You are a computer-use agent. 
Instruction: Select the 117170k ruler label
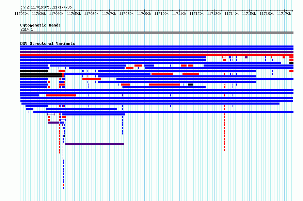point(284,14)
